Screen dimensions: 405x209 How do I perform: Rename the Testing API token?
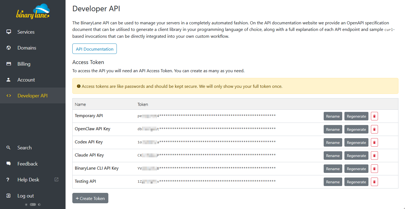[333, 182]
